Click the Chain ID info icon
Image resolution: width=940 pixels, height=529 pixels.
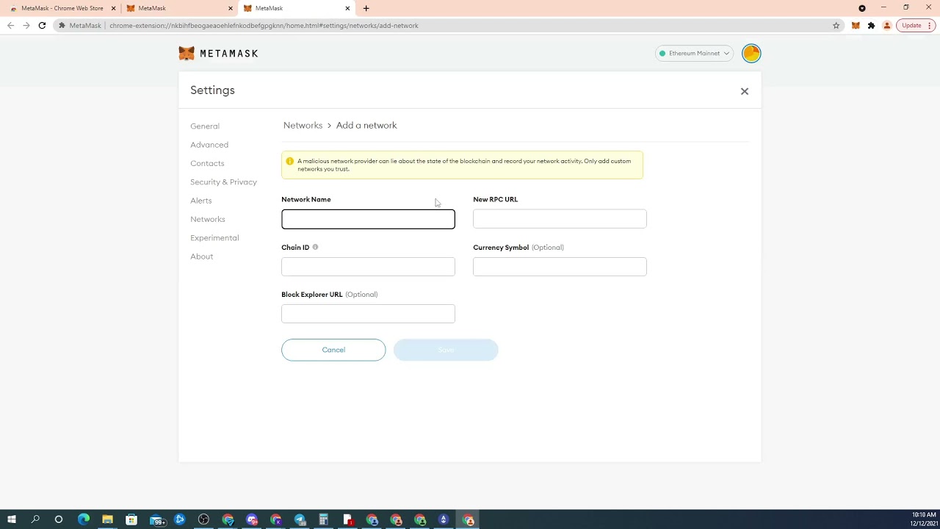[x=315, y=248]
